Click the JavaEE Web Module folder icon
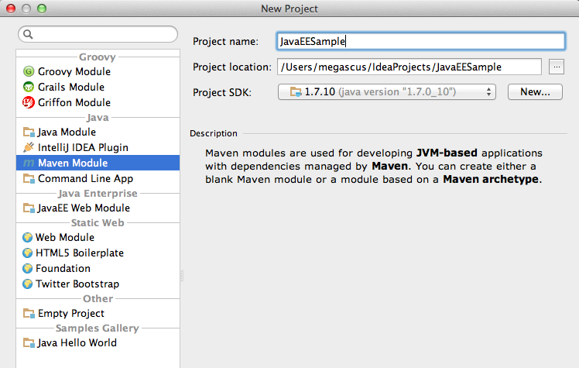This screenshot has width=579, height=368. point(29,208)
